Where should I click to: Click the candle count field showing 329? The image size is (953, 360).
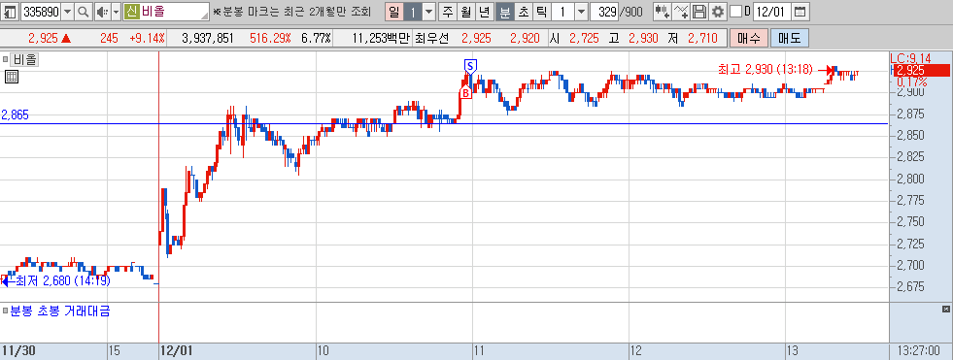click(x=603, y=11)
